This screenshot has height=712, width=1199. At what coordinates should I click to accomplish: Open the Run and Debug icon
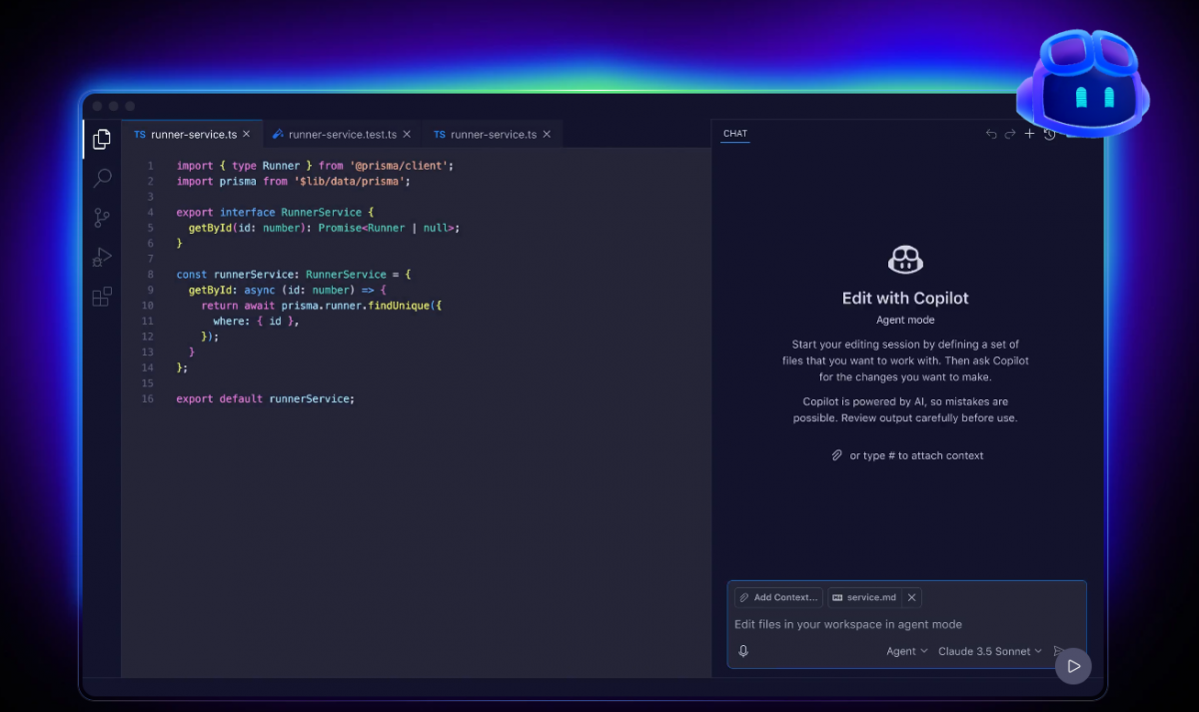(x=102, y=257)
